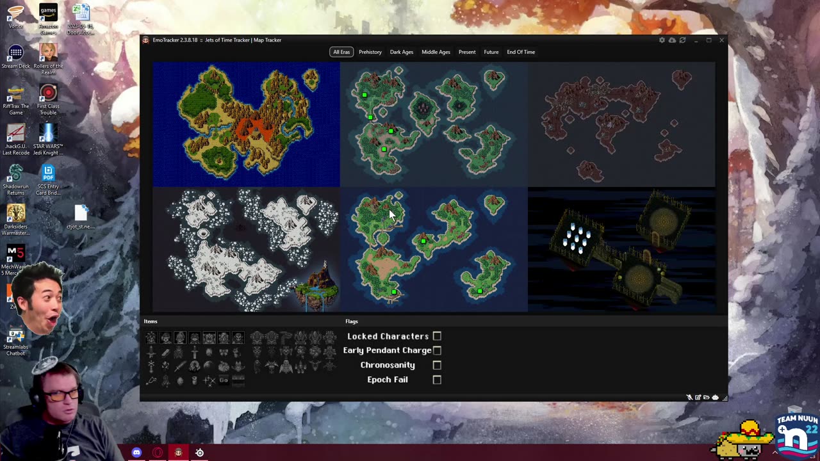Select the ctjot_st file on desktop
Screen dimensions: 820x461
81,216
